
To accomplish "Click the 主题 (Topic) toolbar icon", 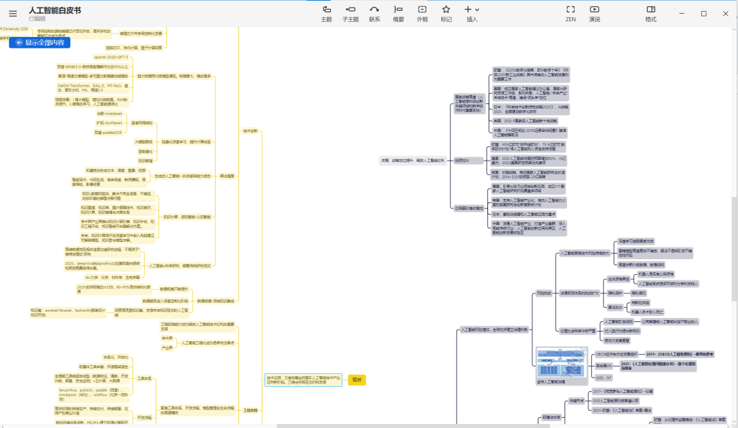I will tap(327, 13).
